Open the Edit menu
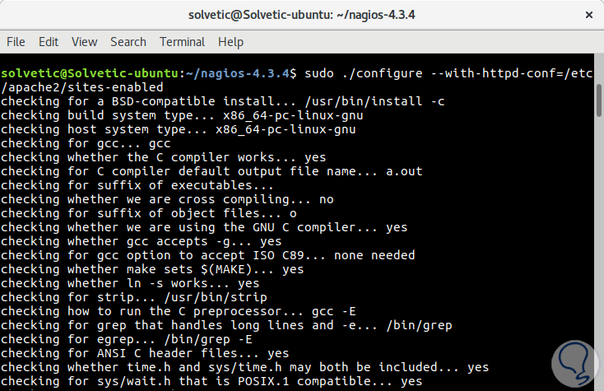Viewport: 604px width, 391px height. [x=49, y=41]
